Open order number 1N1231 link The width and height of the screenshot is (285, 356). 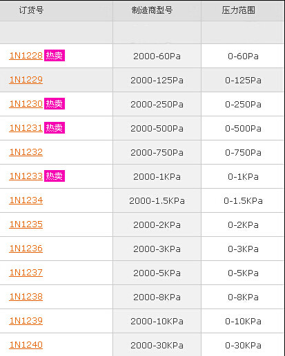[x=26, y=128]
